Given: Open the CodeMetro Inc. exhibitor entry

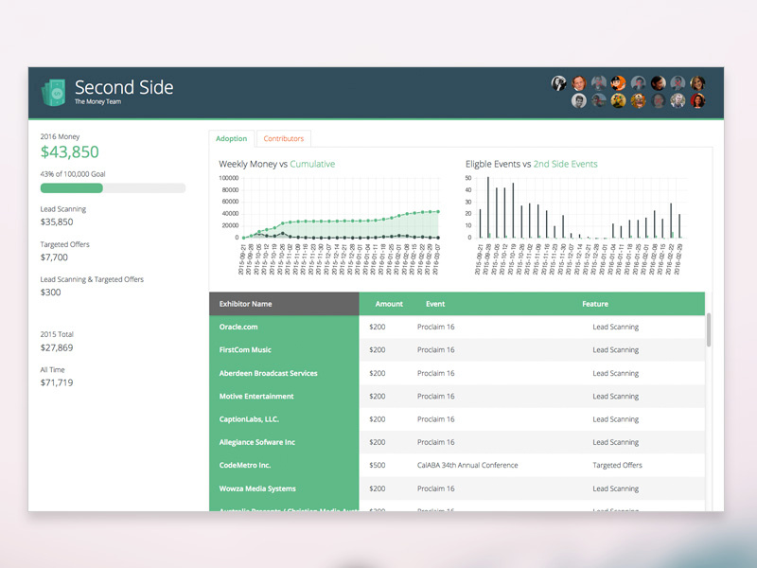Looking at the screenshot, I should point(245,465).
